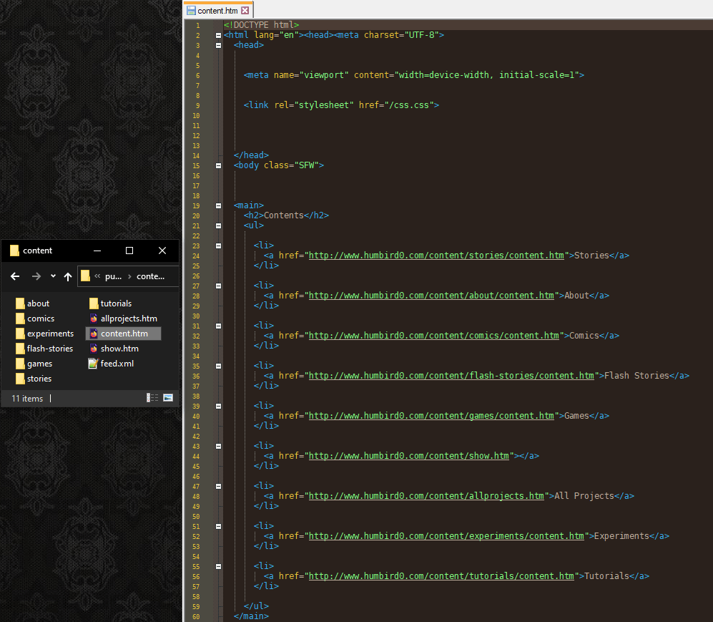
Task: Click the games content.htm URL in code
Action: (x=431, y=416)
